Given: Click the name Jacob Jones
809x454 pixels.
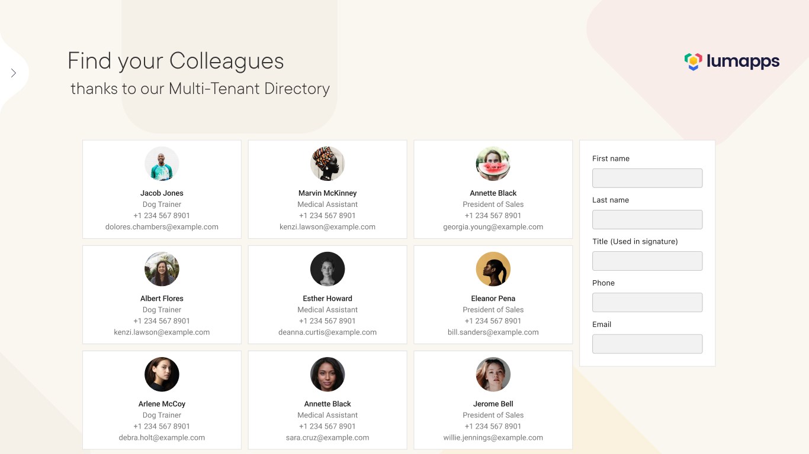Looking at the screenshot, I should click(x=162, y=193).
